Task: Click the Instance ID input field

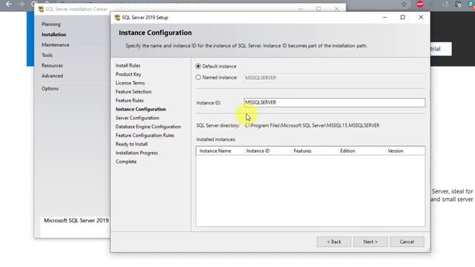Action: click(x=334, y=102)
